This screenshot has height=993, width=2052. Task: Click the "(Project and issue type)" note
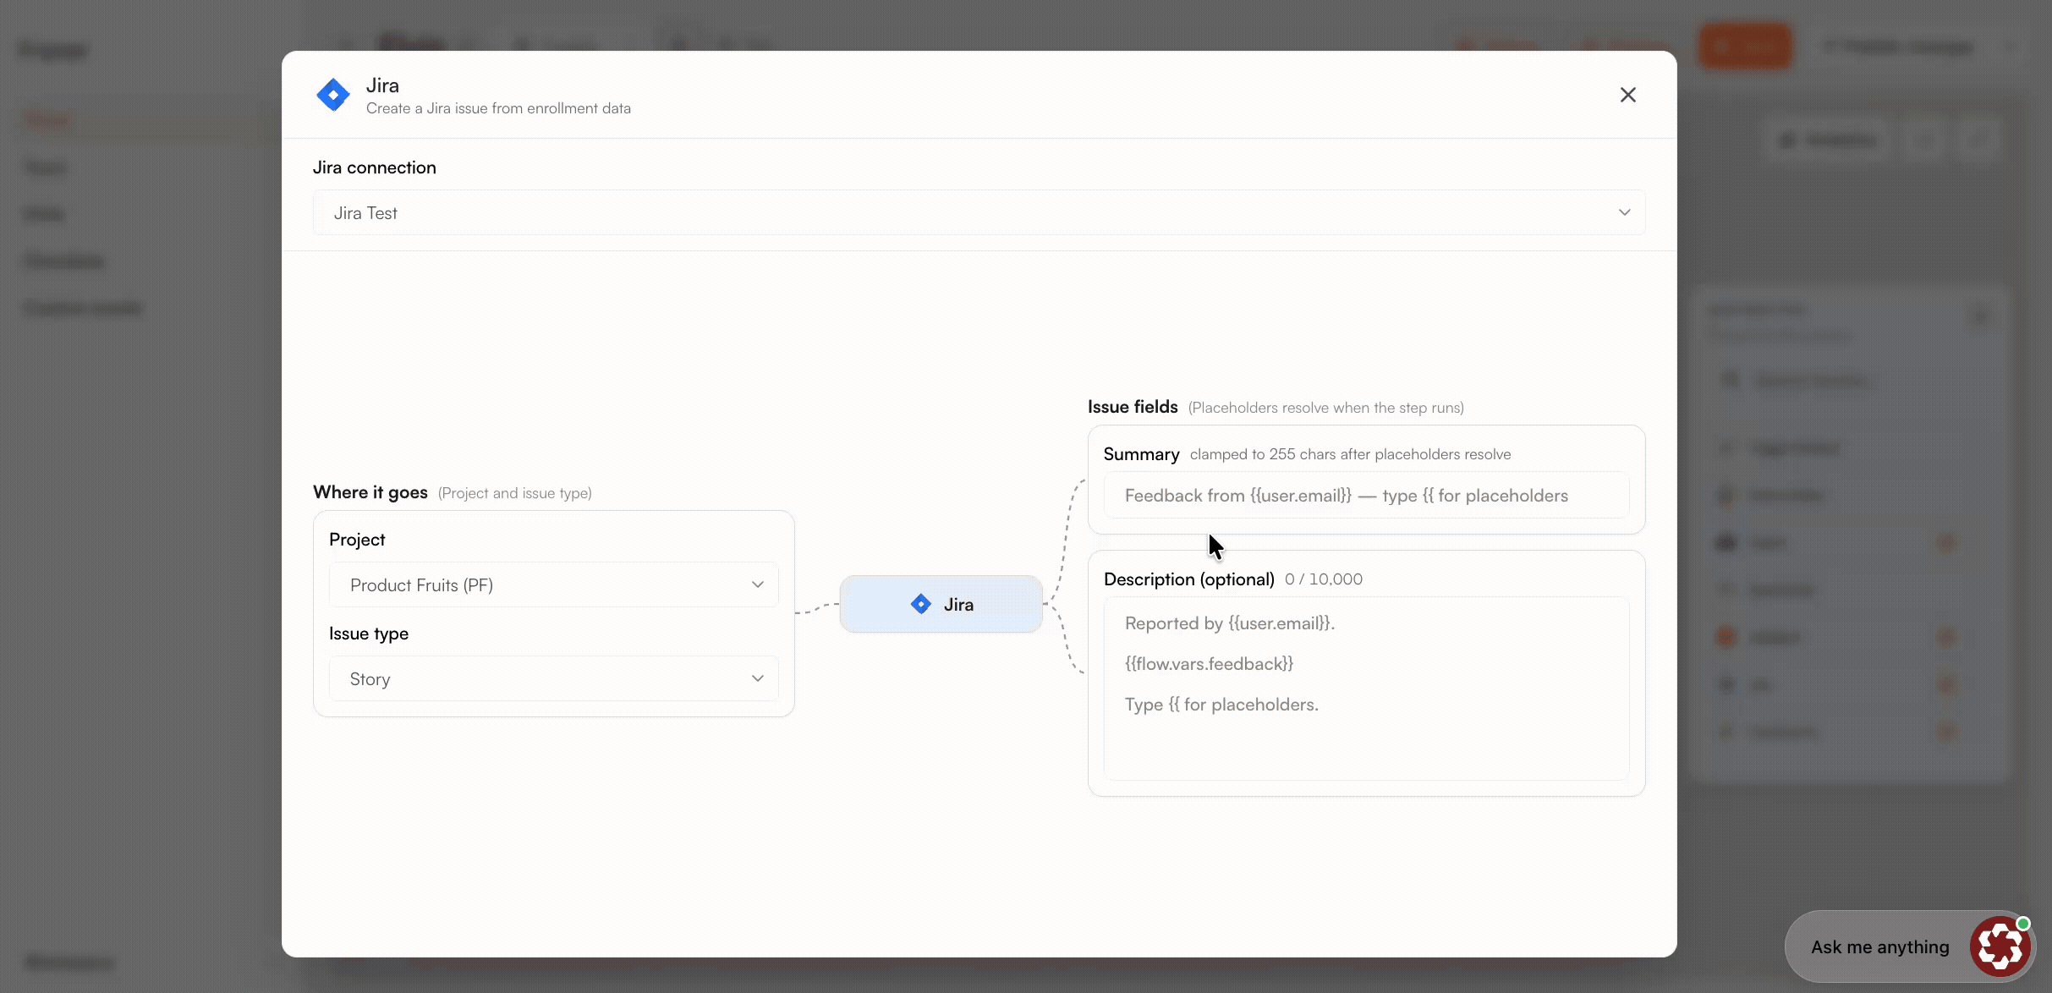pos(515,493)
